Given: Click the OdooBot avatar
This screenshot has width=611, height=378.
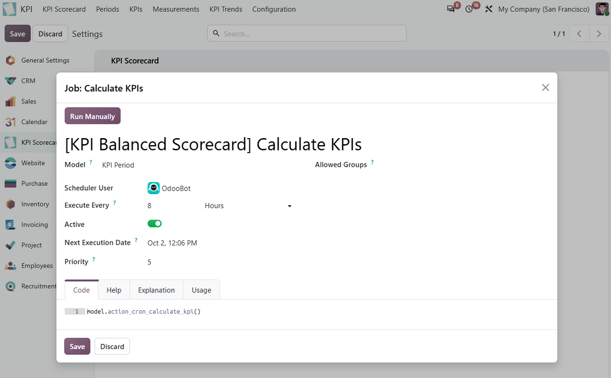Looking at the screenshot, I should pos(154,188).
